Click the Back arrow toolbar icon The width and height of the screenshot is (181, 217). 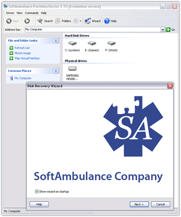click(x=9, y=21)
